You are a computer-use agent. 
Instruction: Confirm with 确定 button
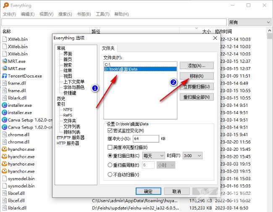(148, 191)
